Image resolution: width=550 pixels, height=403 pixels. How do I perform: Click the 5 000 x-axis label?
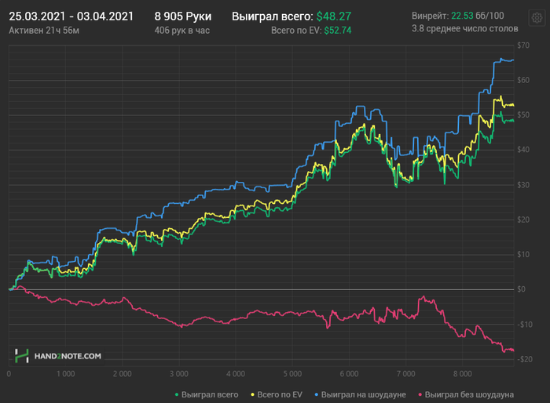point(292,374)
